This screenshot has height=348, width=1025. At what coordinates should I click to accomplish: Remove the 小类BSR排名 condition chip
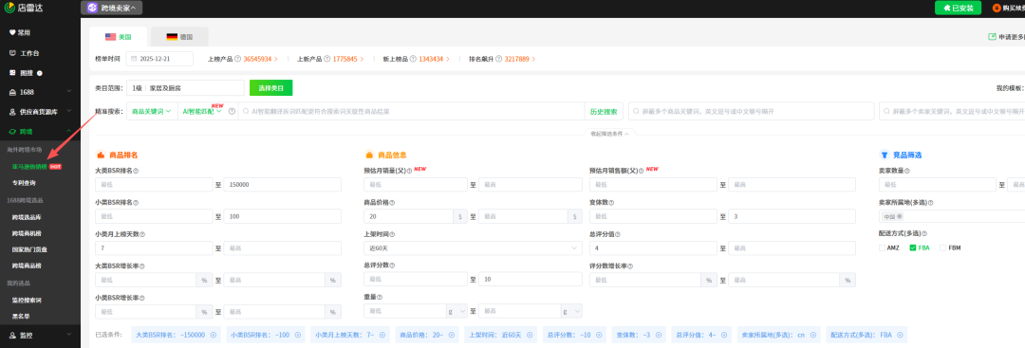(297, 335)
